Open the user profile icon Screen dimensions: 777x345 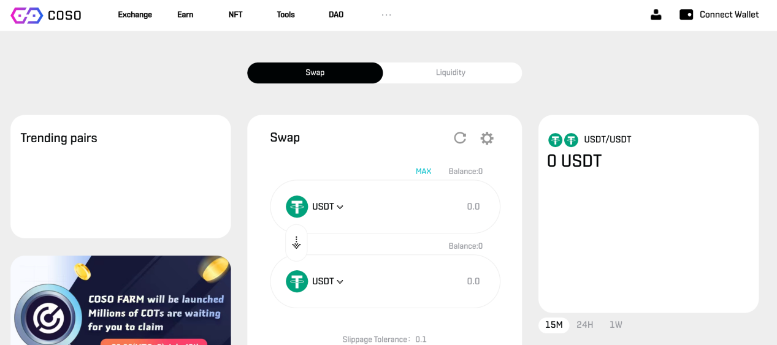pos(656,15)
